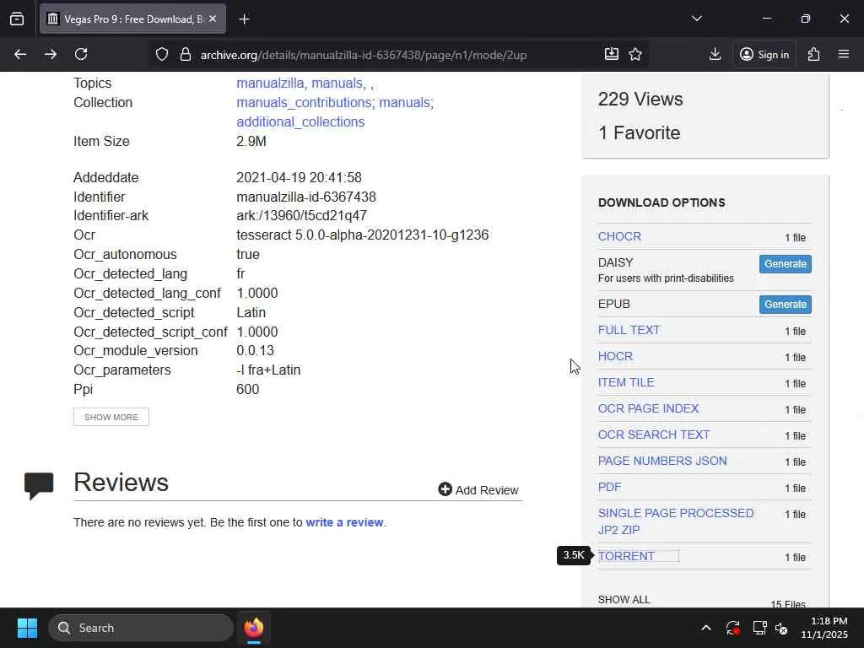Click SHOW ALL download files
The height and width of the screenshot is (648, 864).
[x=624, y=600]
